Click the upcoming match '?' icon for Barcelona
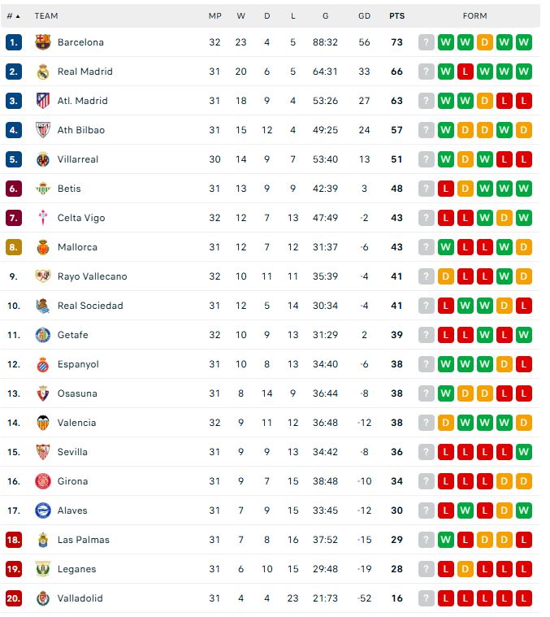Screen dimensions: 550x617 (x=427, y=42)
